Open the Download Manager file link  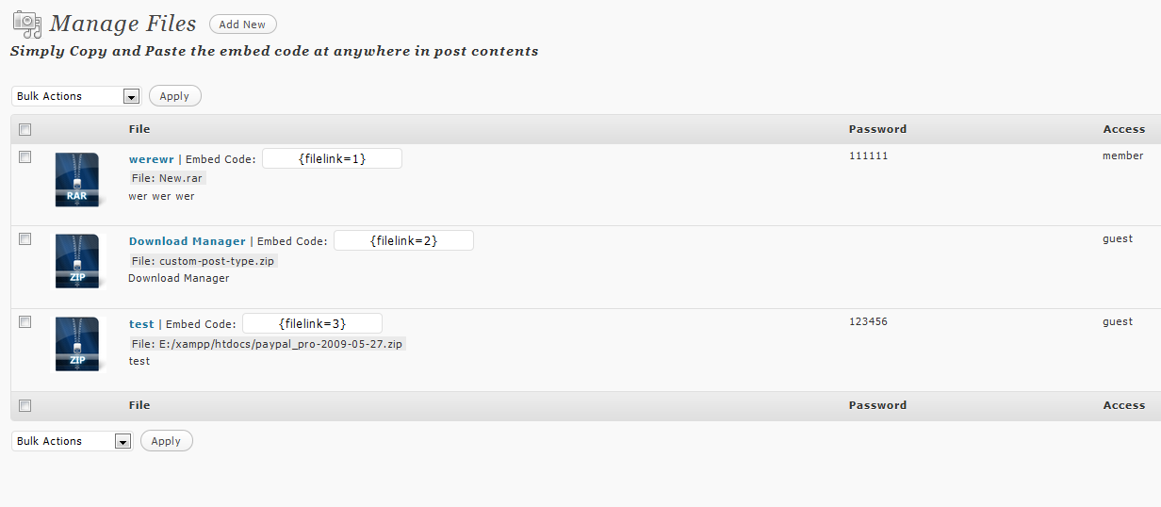click(188, 241)
